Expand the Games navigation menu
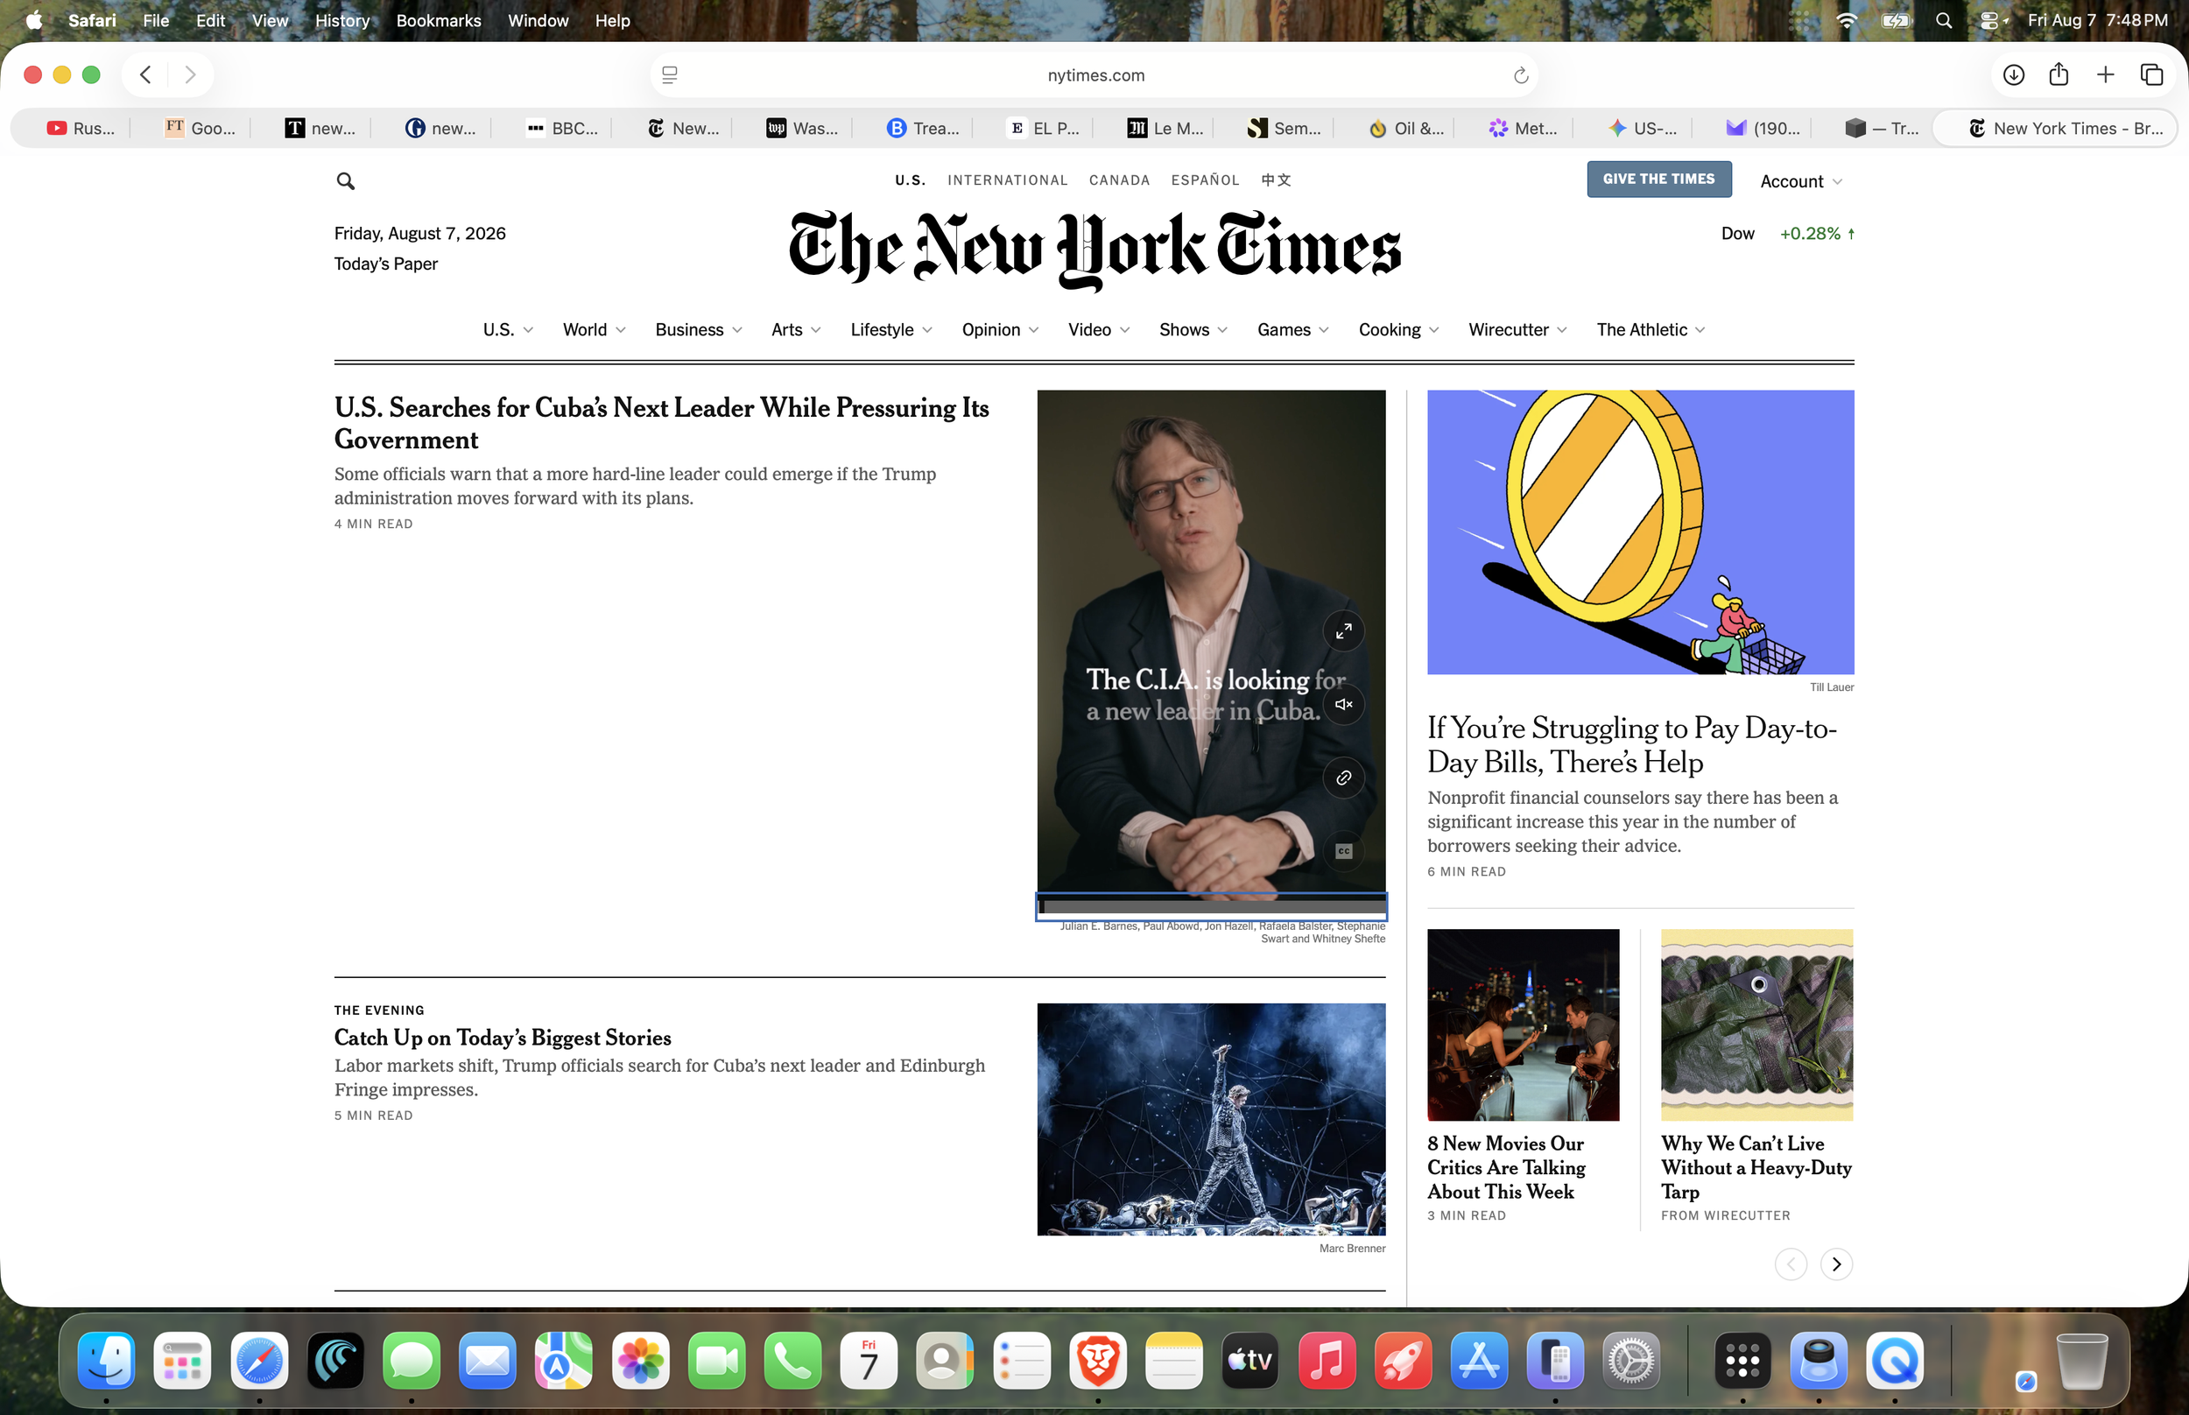 tap(1293, 330)
